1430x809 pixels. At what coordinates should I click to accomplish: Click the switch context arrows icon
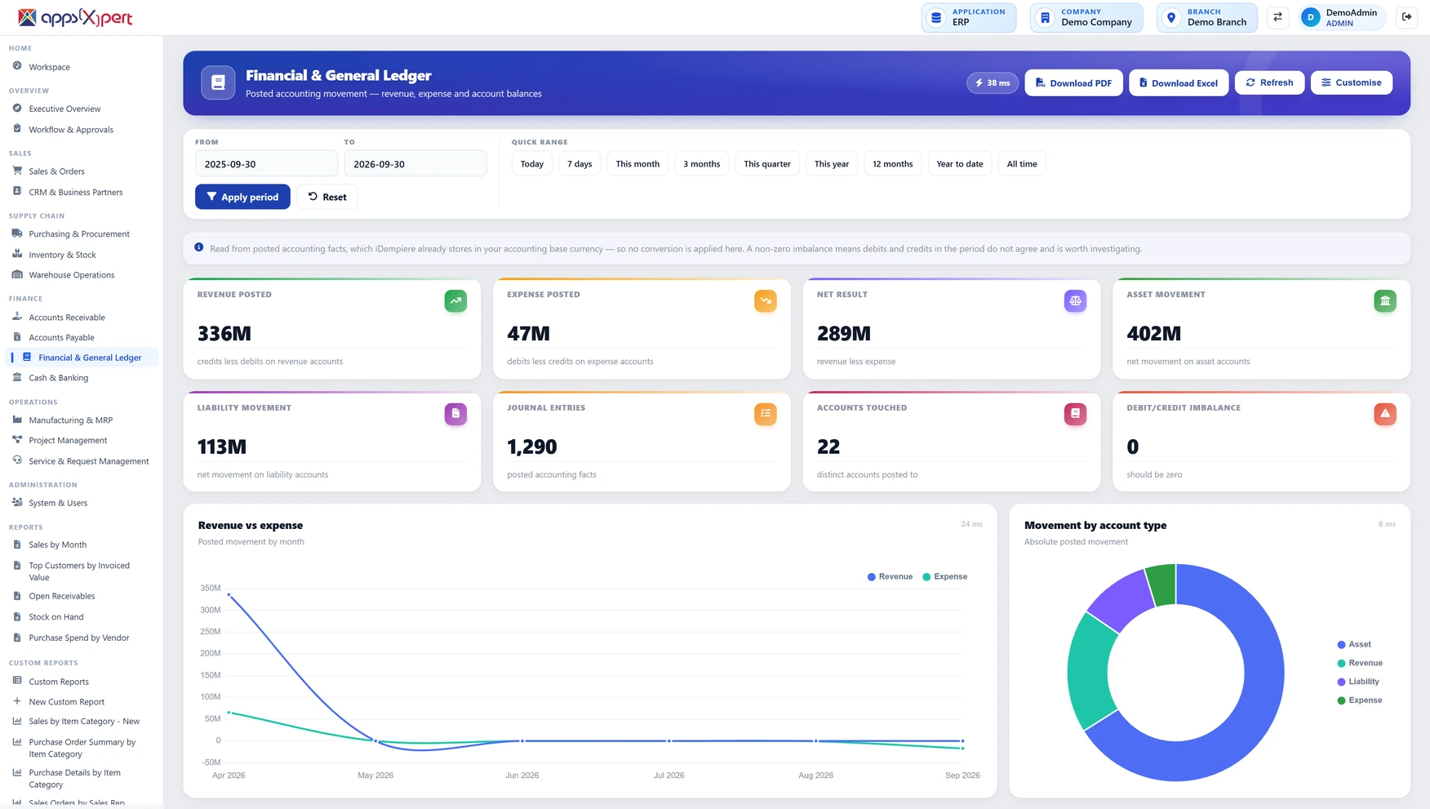pos(1278,17)
